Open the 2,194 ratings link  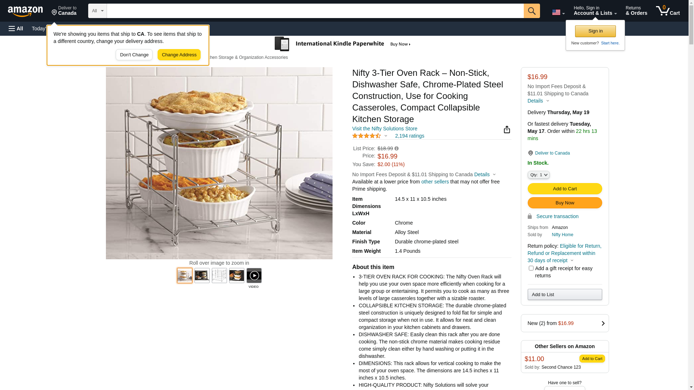coord(410,136)
